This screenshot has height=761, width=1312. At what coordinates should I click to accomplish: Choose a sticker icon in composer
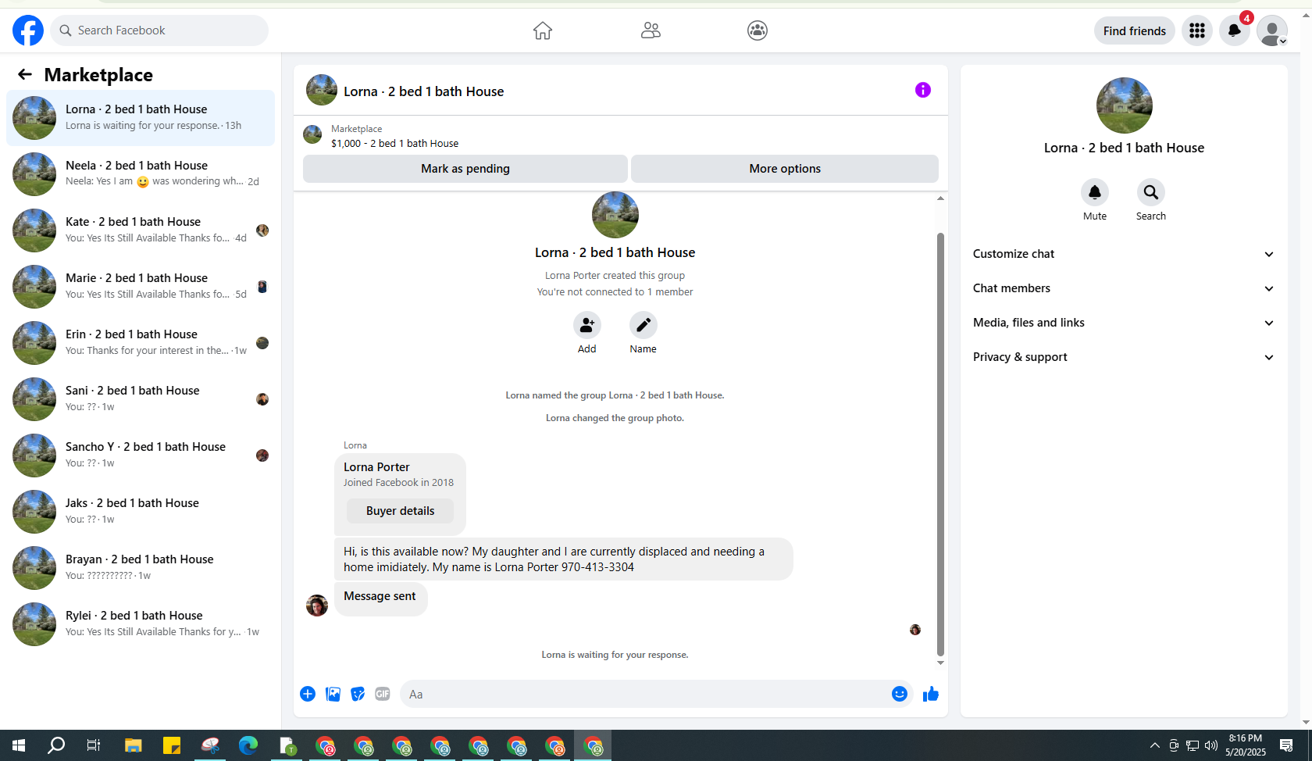[x=358, y=694]
